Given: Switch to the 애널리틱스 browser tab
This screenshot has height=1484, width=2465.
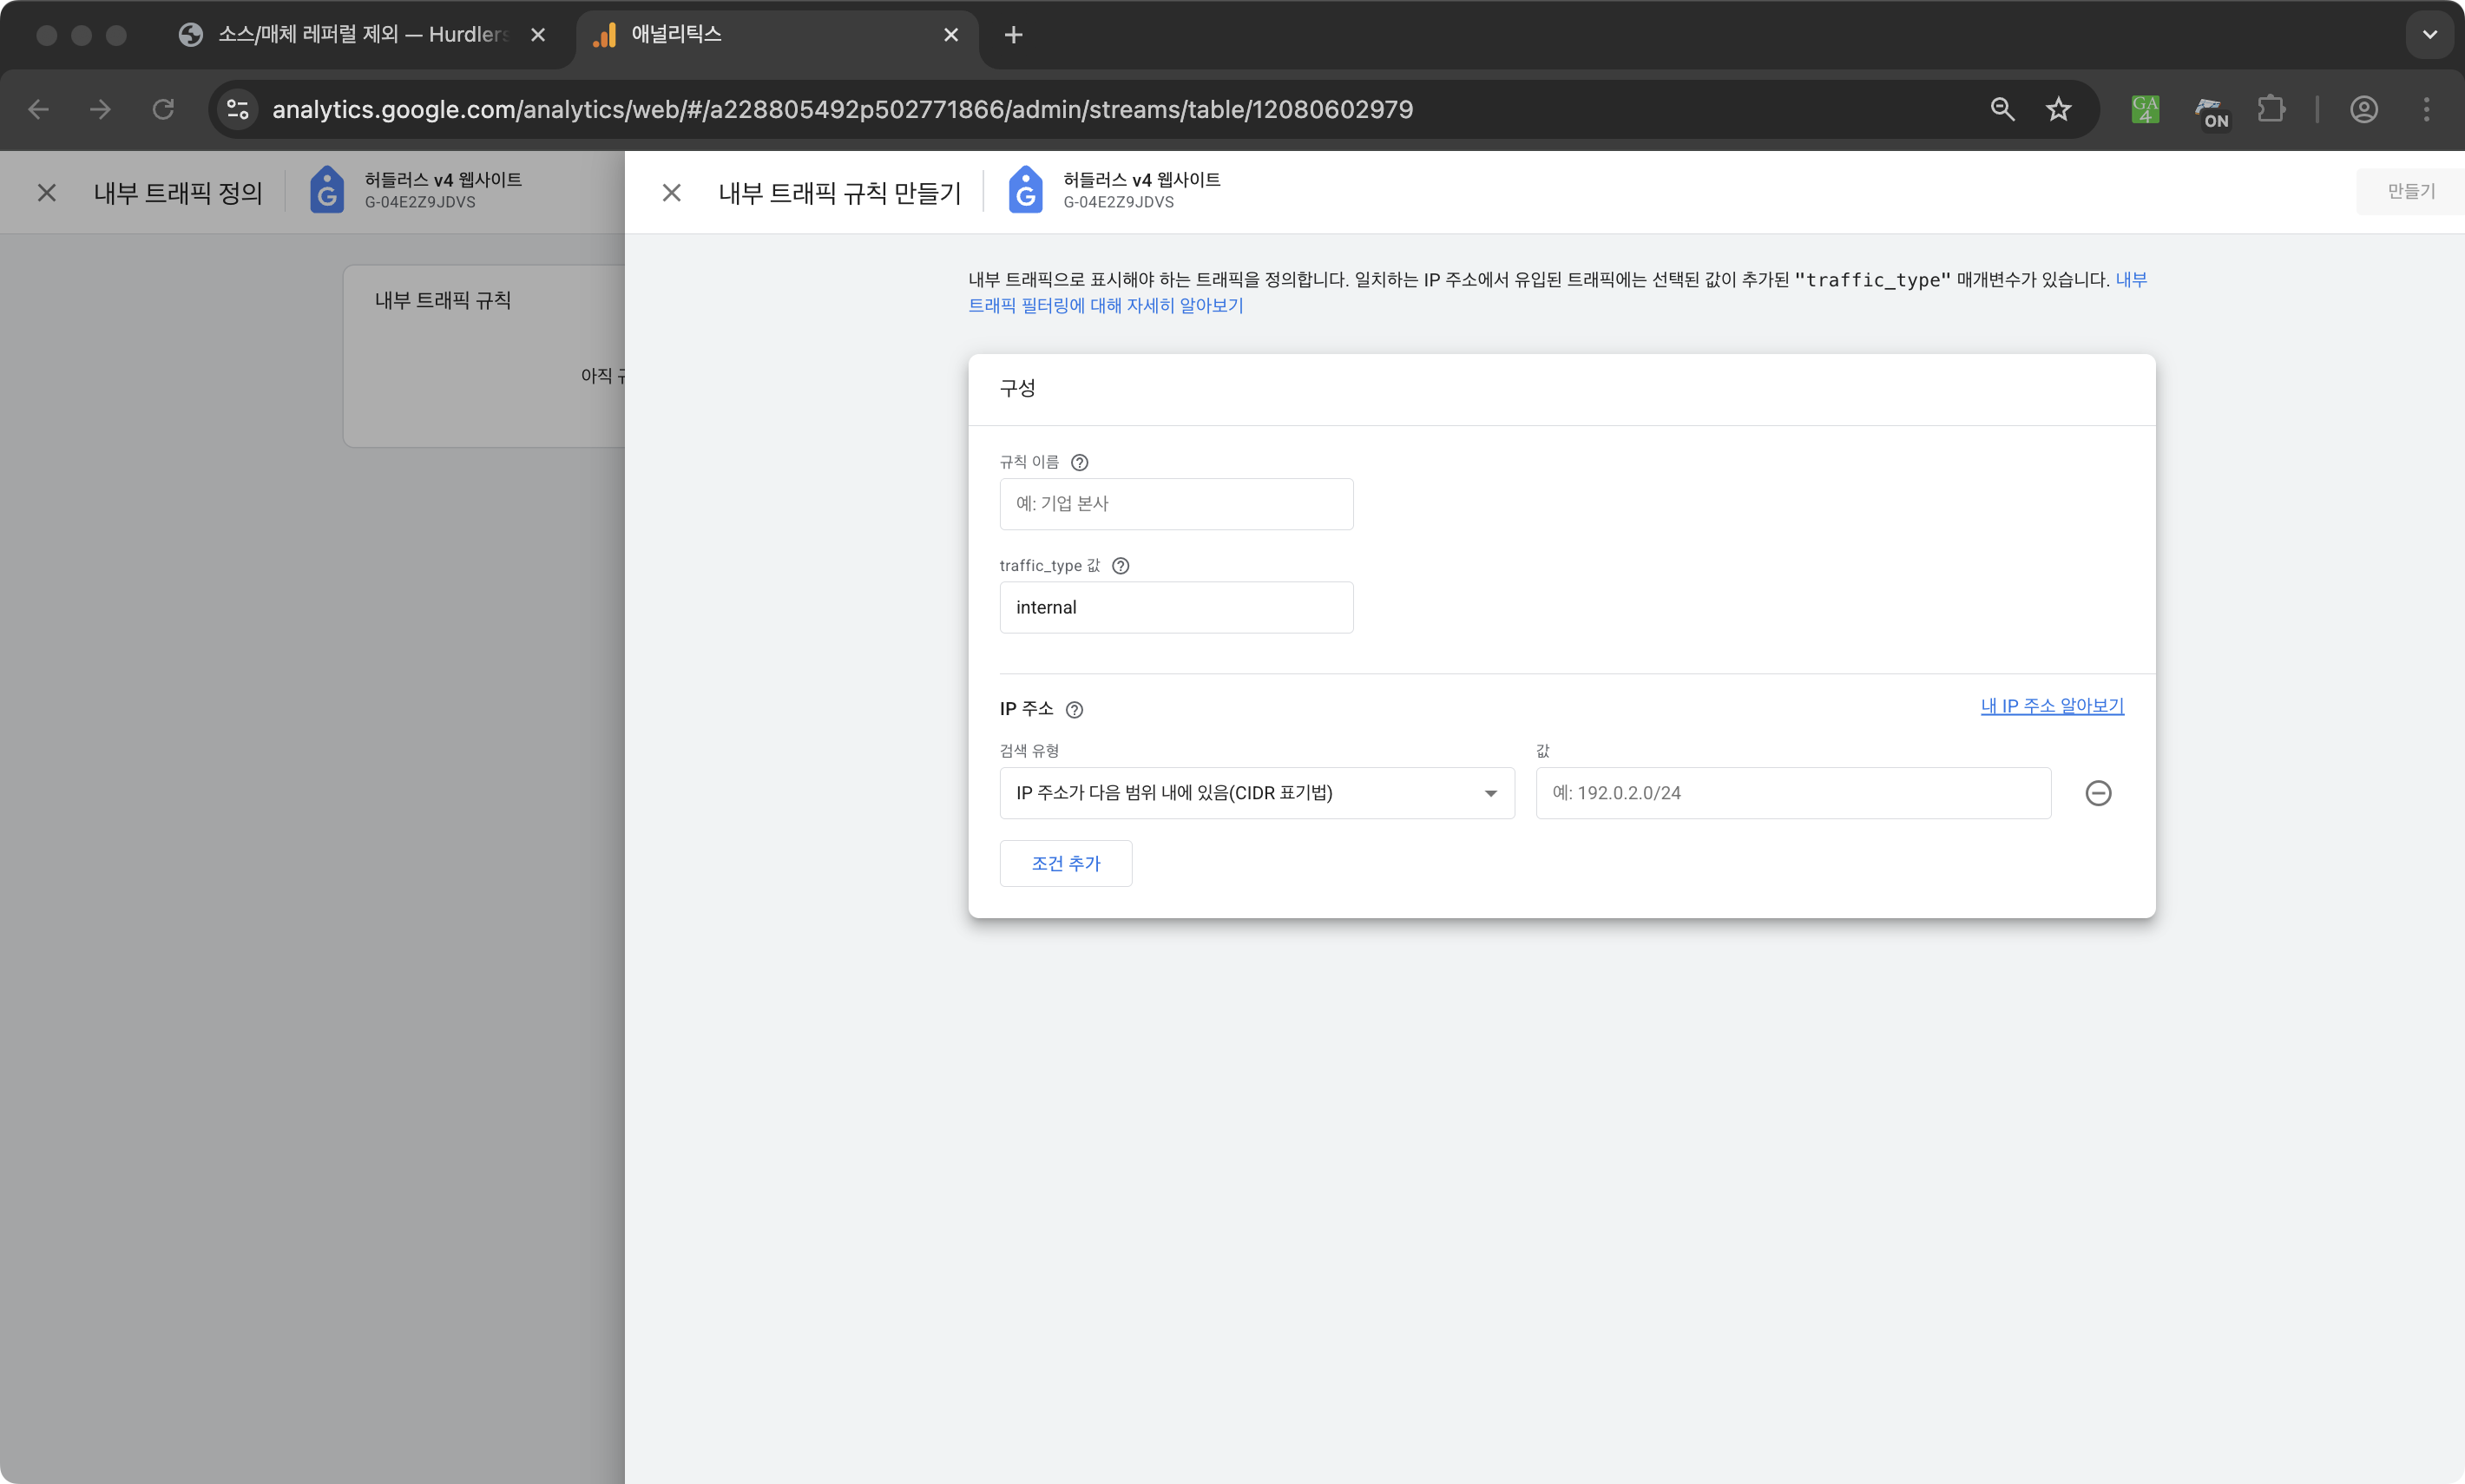Looking at the screenshot, I should tap(775, 35).
